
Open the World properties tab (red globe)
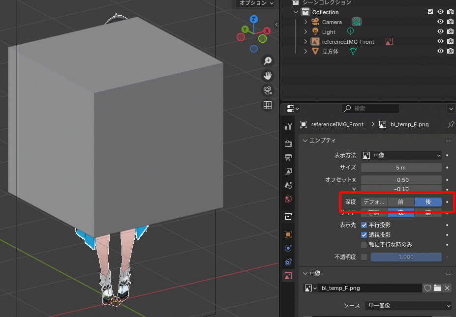(x=288, y=199)
